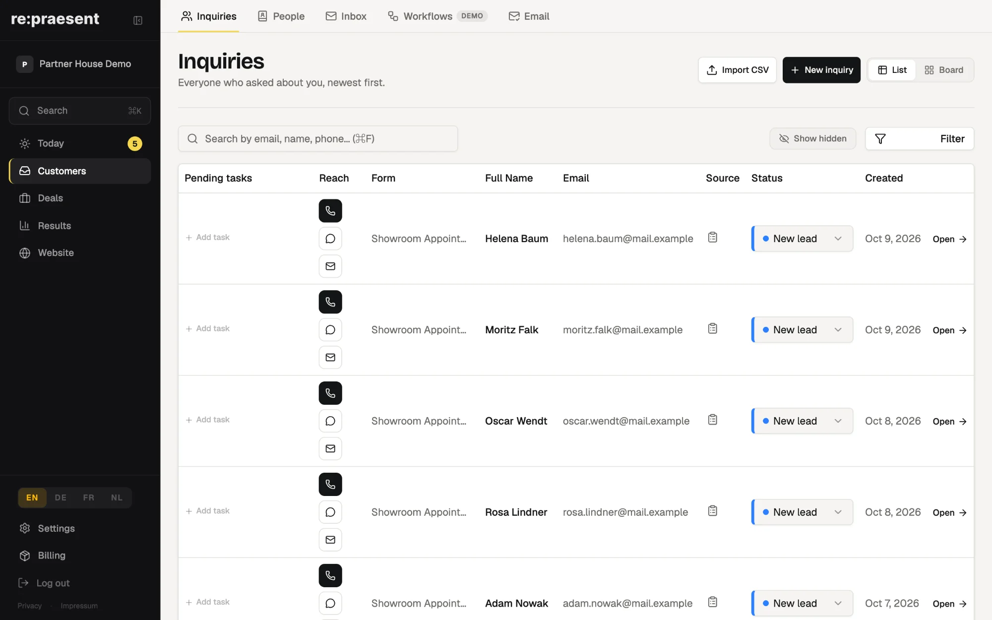Select NL language

pos(117,497)
